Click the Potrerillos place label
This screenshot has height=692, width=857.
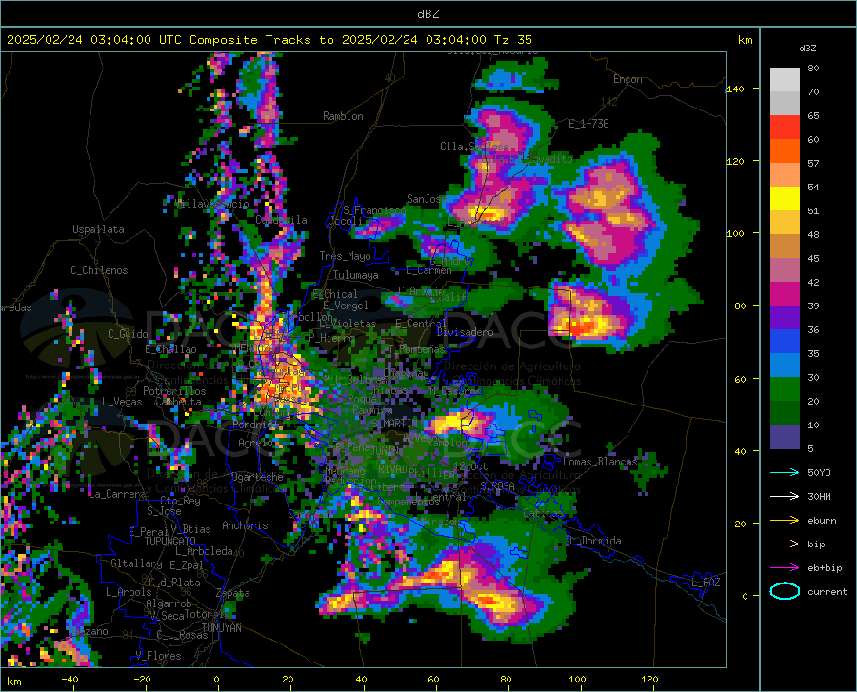tap(174, 391)
